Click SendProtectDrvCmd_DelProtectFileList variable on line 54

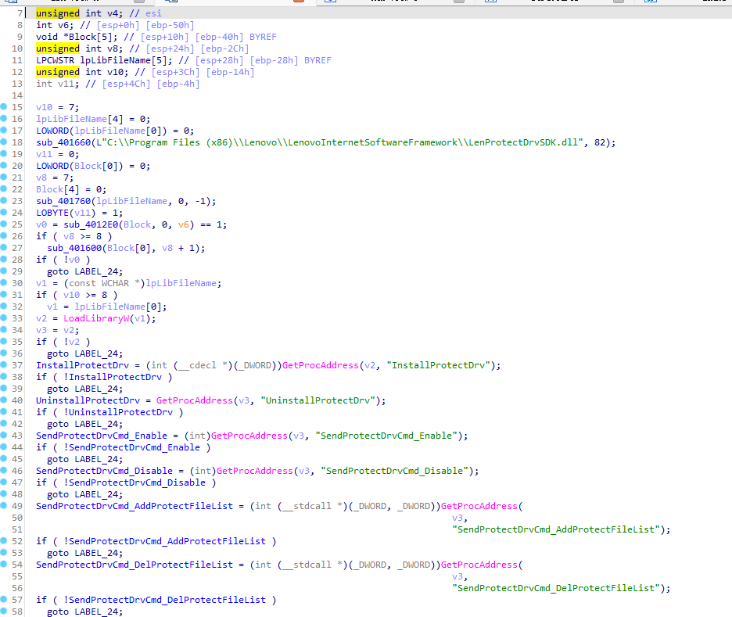[135, 565]
